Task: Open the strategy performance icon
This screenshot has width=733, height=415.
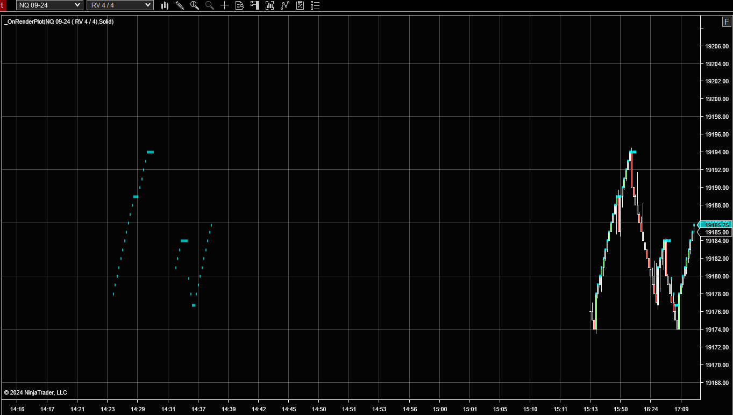Action: tap(300, 5)
